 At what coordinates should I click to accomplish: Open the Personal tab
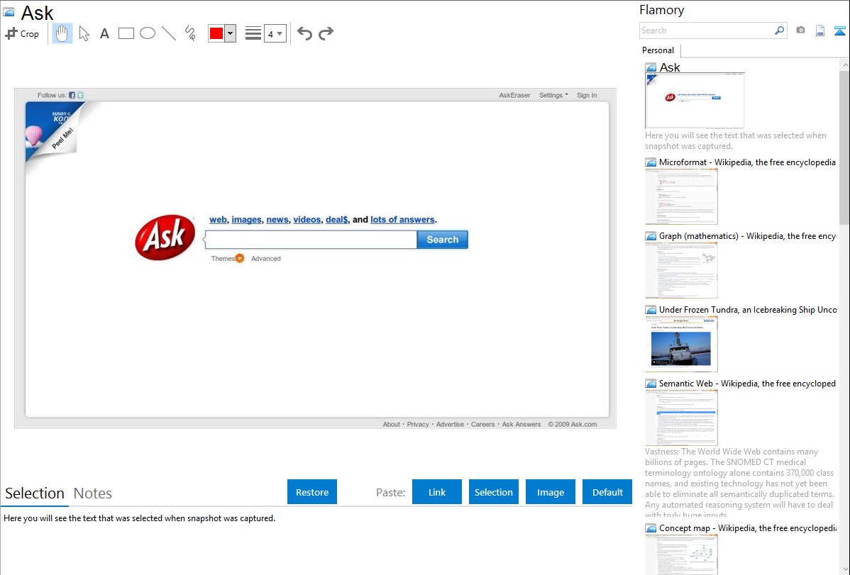click(658, 50)
